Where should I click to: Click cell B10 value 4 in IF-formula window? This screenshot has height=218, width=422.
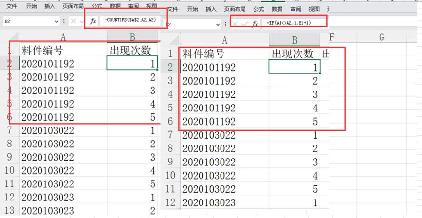click(295, 176)
